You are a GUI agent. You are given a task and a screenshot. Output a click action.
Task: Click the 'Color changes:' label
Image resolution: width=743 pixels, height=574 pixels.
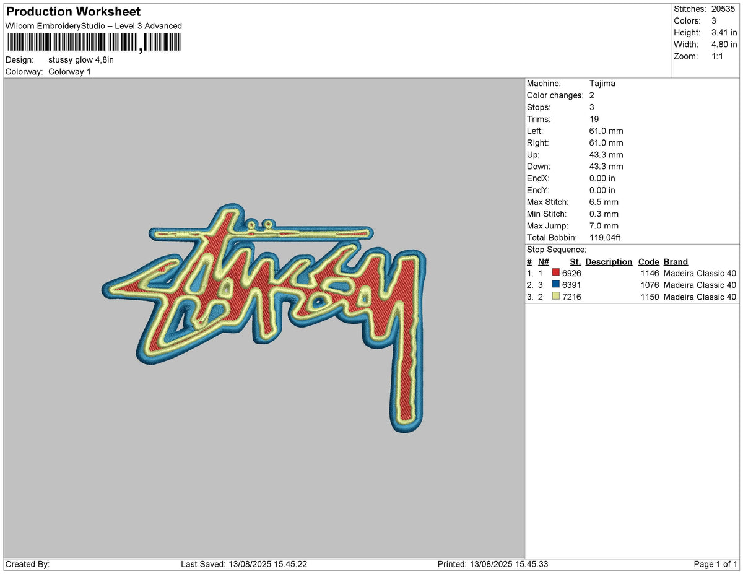(555, 95)
